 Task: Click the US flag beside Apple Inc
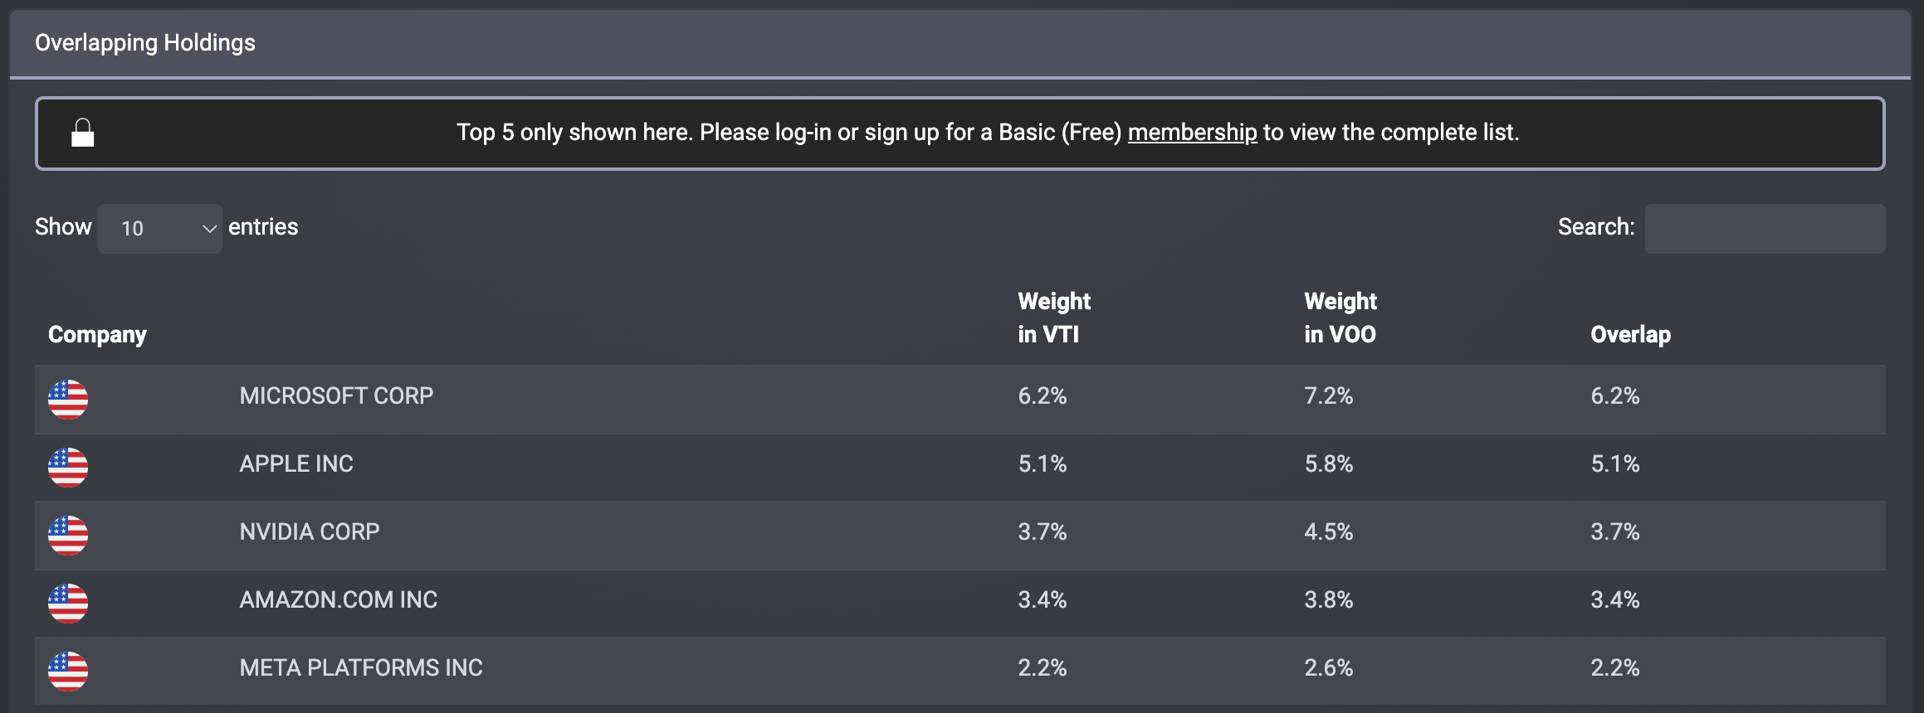pos(68,467)
